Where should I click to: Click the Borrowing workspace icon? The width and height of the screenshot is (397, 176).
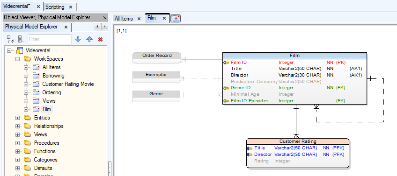36,76
